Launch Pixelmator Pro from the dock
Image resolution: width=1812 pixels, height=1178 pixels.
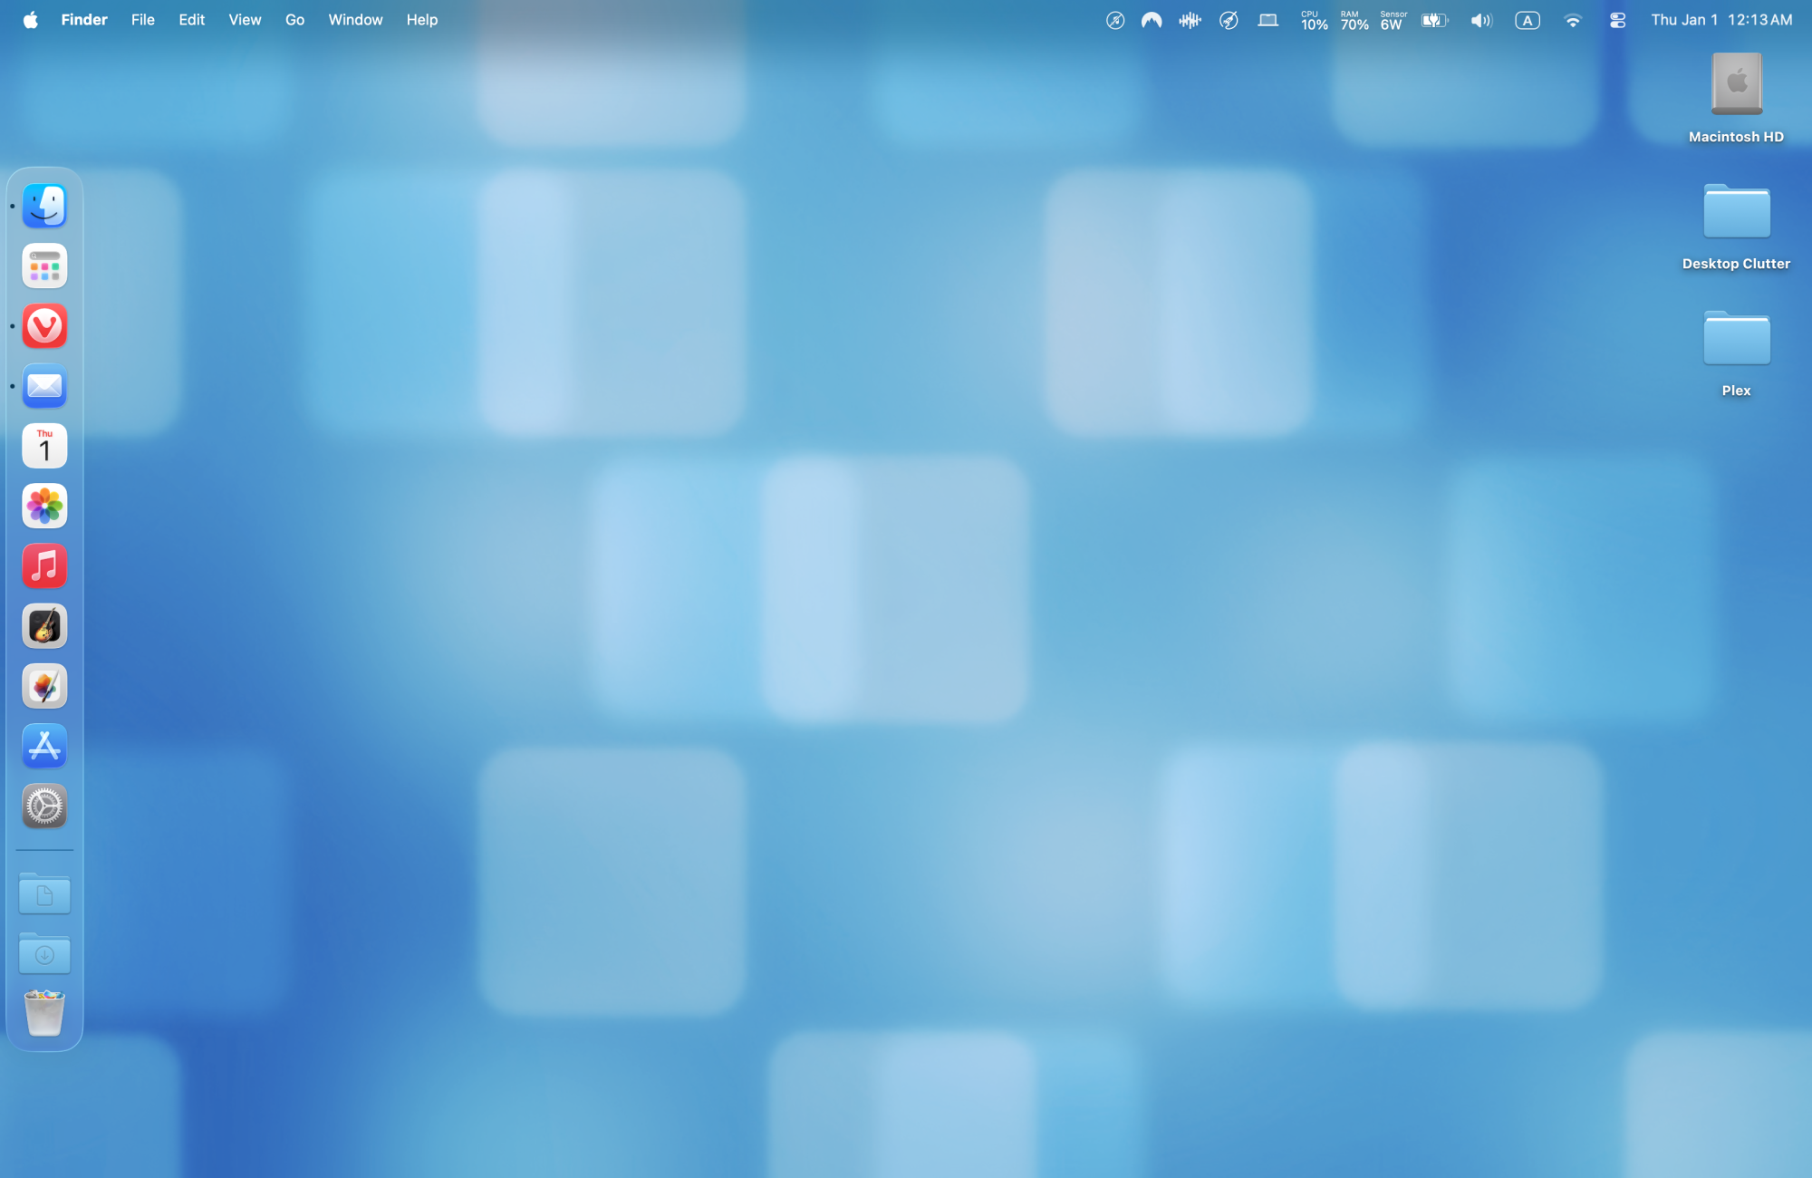(44, 686)
